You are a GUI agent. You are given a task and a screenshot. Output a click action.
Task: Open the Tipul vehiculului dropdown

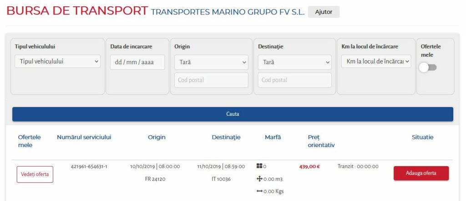pyautogui.click(x=58, y=61)
